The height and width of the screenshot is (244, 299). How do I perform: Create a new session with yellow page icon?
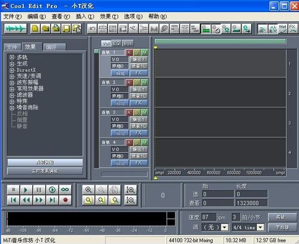pos(35,29)
